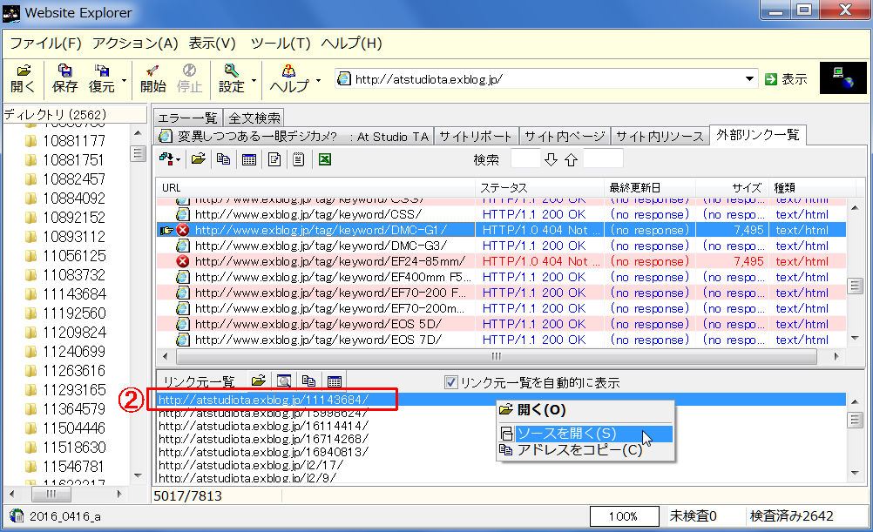
Task: Click the folder icon in リンク元一覧 toolbar
Action: click(x=259, y=380)
